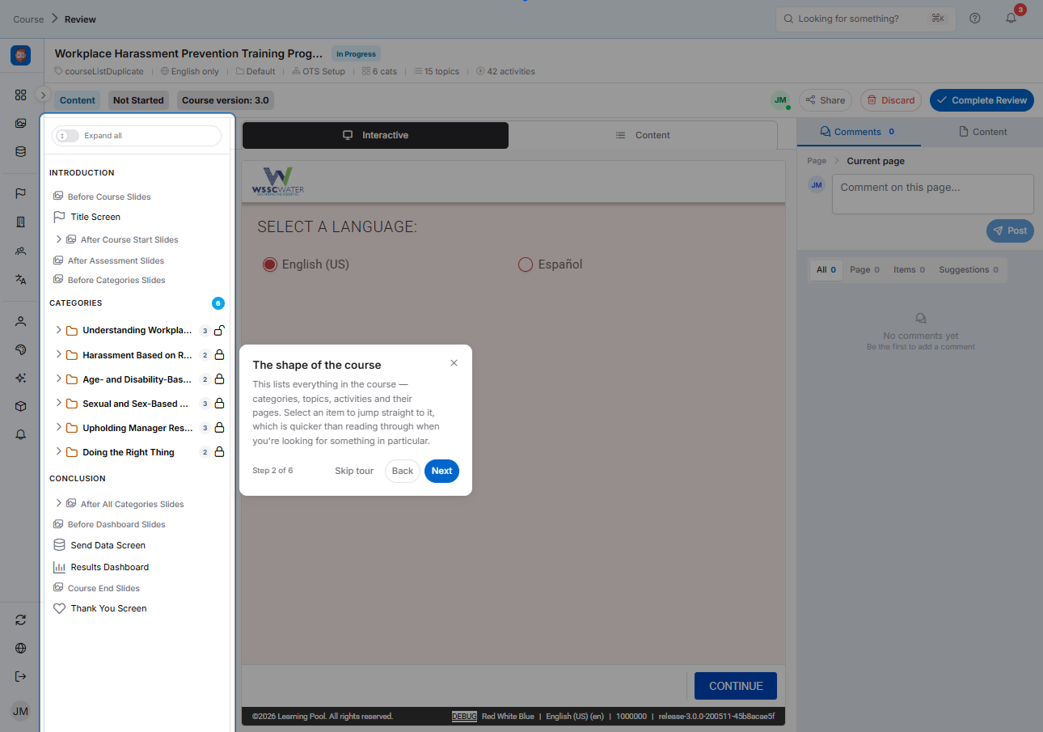
Task: Click Next in the tour popup
Action: (441, 471)
